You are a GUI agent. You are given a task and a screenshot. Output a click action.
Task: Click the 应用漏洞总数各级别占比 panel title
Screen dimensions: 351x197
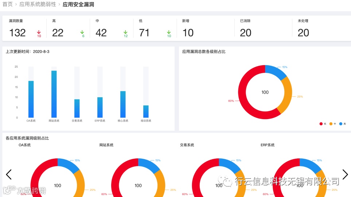204,52
